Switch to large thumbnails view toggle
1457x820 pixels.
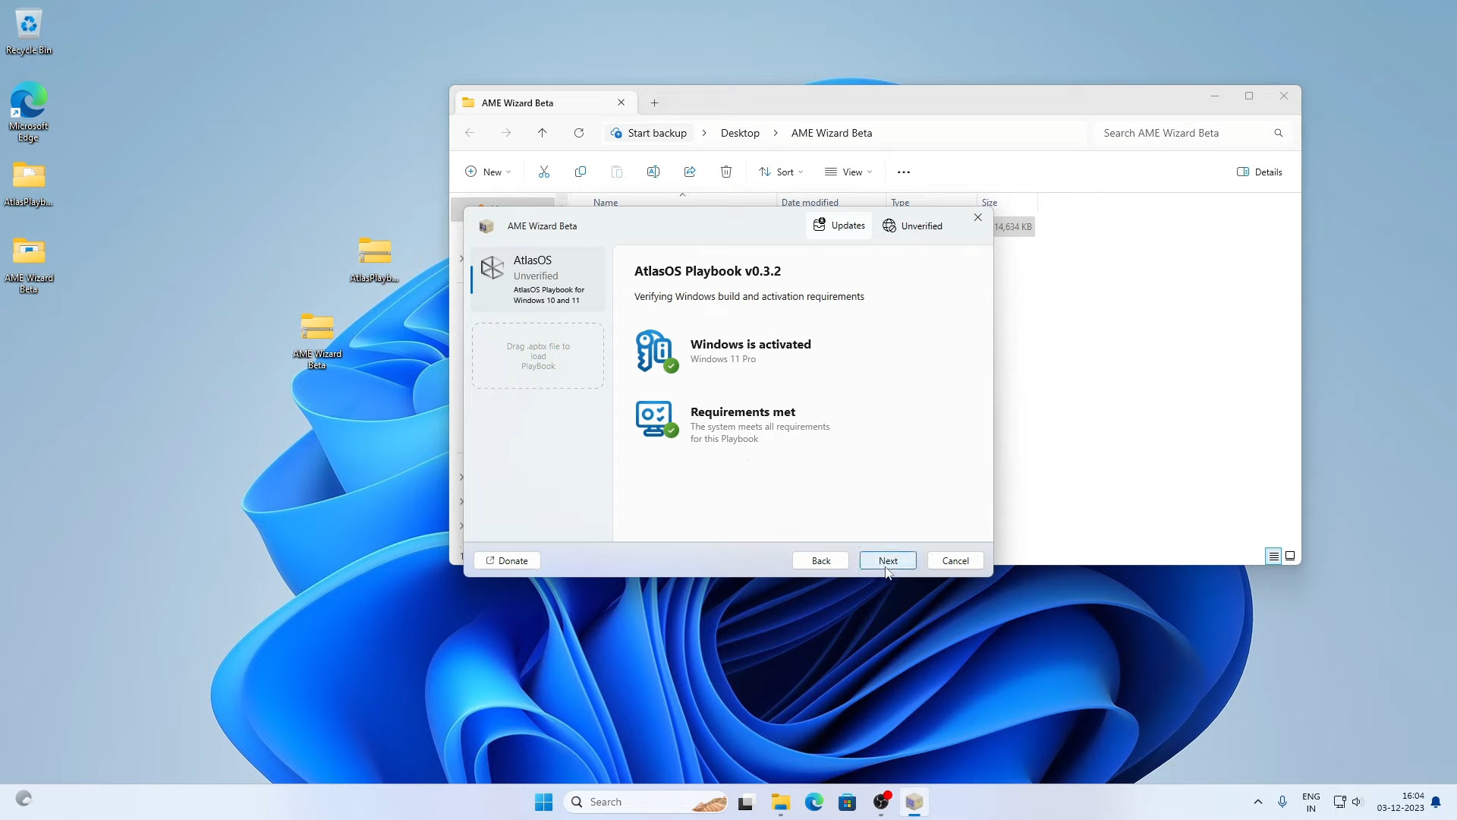(1290, 557)
